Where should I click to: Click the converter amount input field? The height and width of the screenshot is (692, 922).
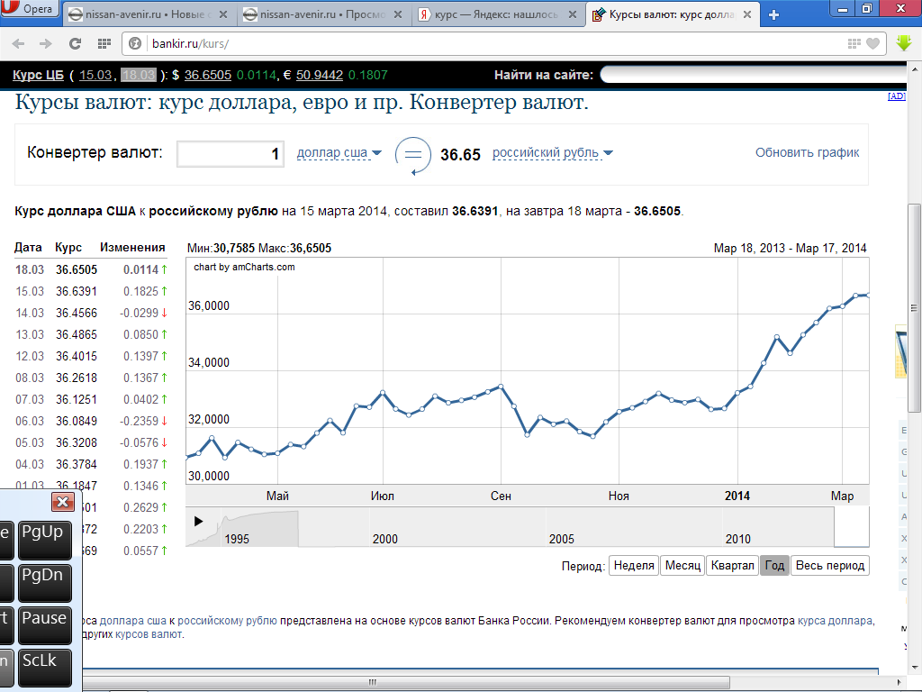click(x=230, y=154)
